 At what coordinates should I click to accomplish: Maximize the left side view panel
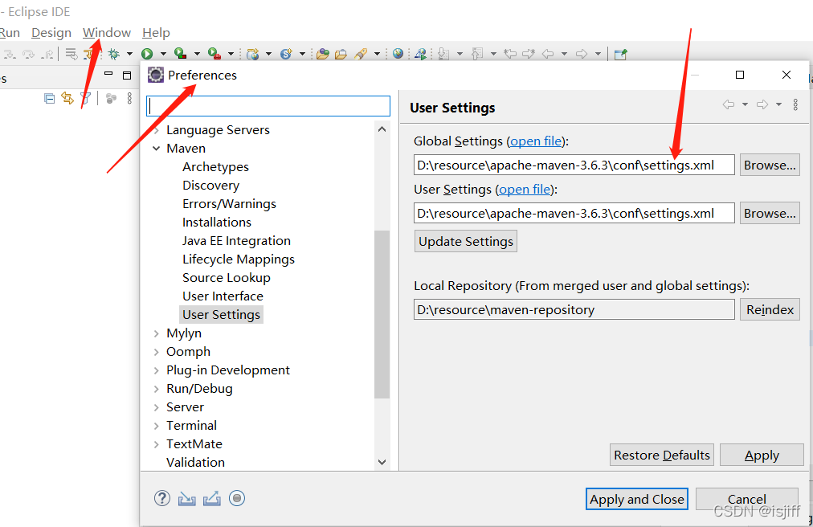(126, 76)
